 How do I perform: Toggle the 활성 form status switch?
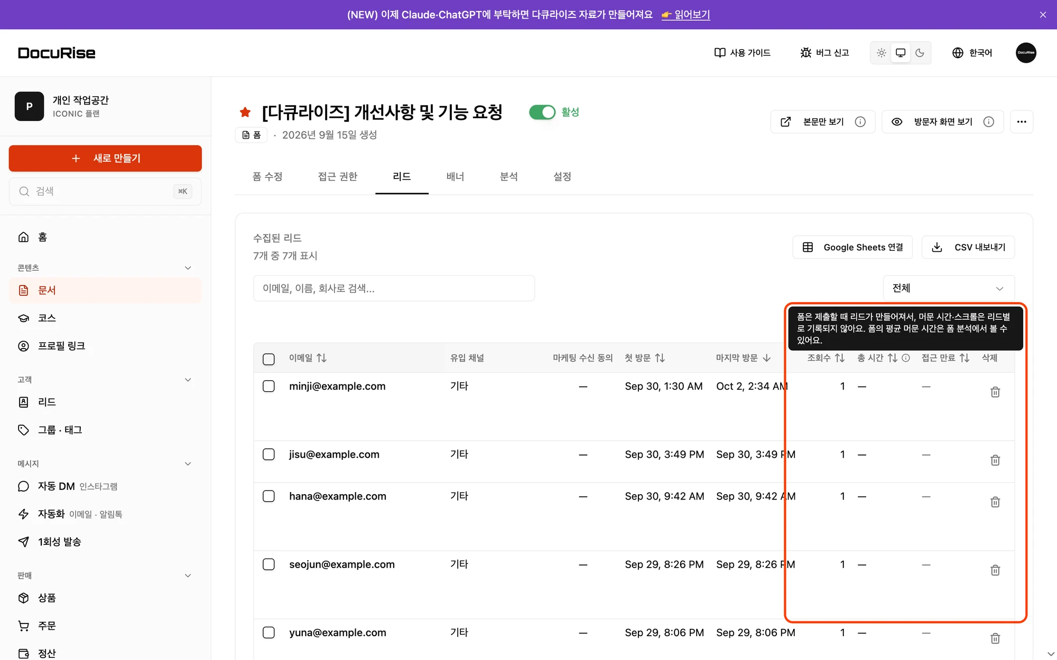click(x=542, y=112)
